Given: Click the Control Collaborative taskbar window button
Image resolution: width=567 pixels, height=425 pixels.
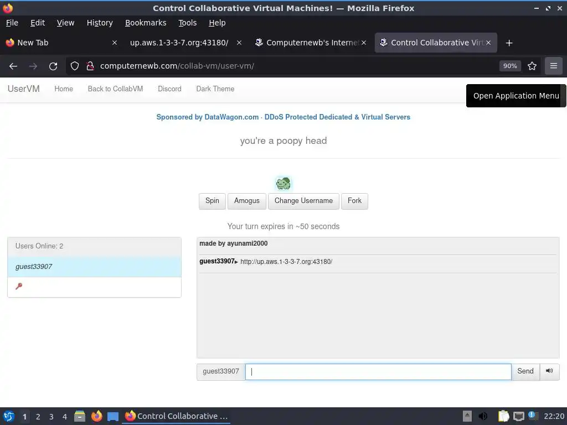Looking at the screenshot, I should pyautogui.click(x=177, y=416).
